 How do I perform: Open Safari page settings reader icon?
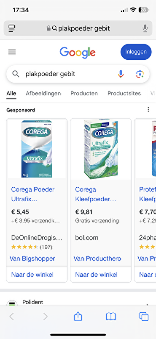pyautogui.click(x=12, y=28)
